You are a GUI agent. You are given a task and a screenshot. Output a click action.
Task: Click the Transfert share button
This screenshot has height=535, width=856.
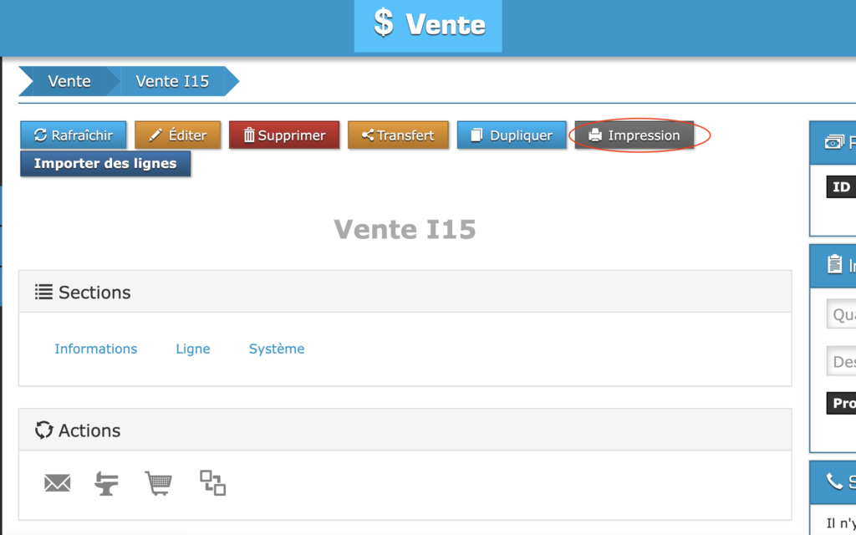pyautogui.click(x=398, y=135)
